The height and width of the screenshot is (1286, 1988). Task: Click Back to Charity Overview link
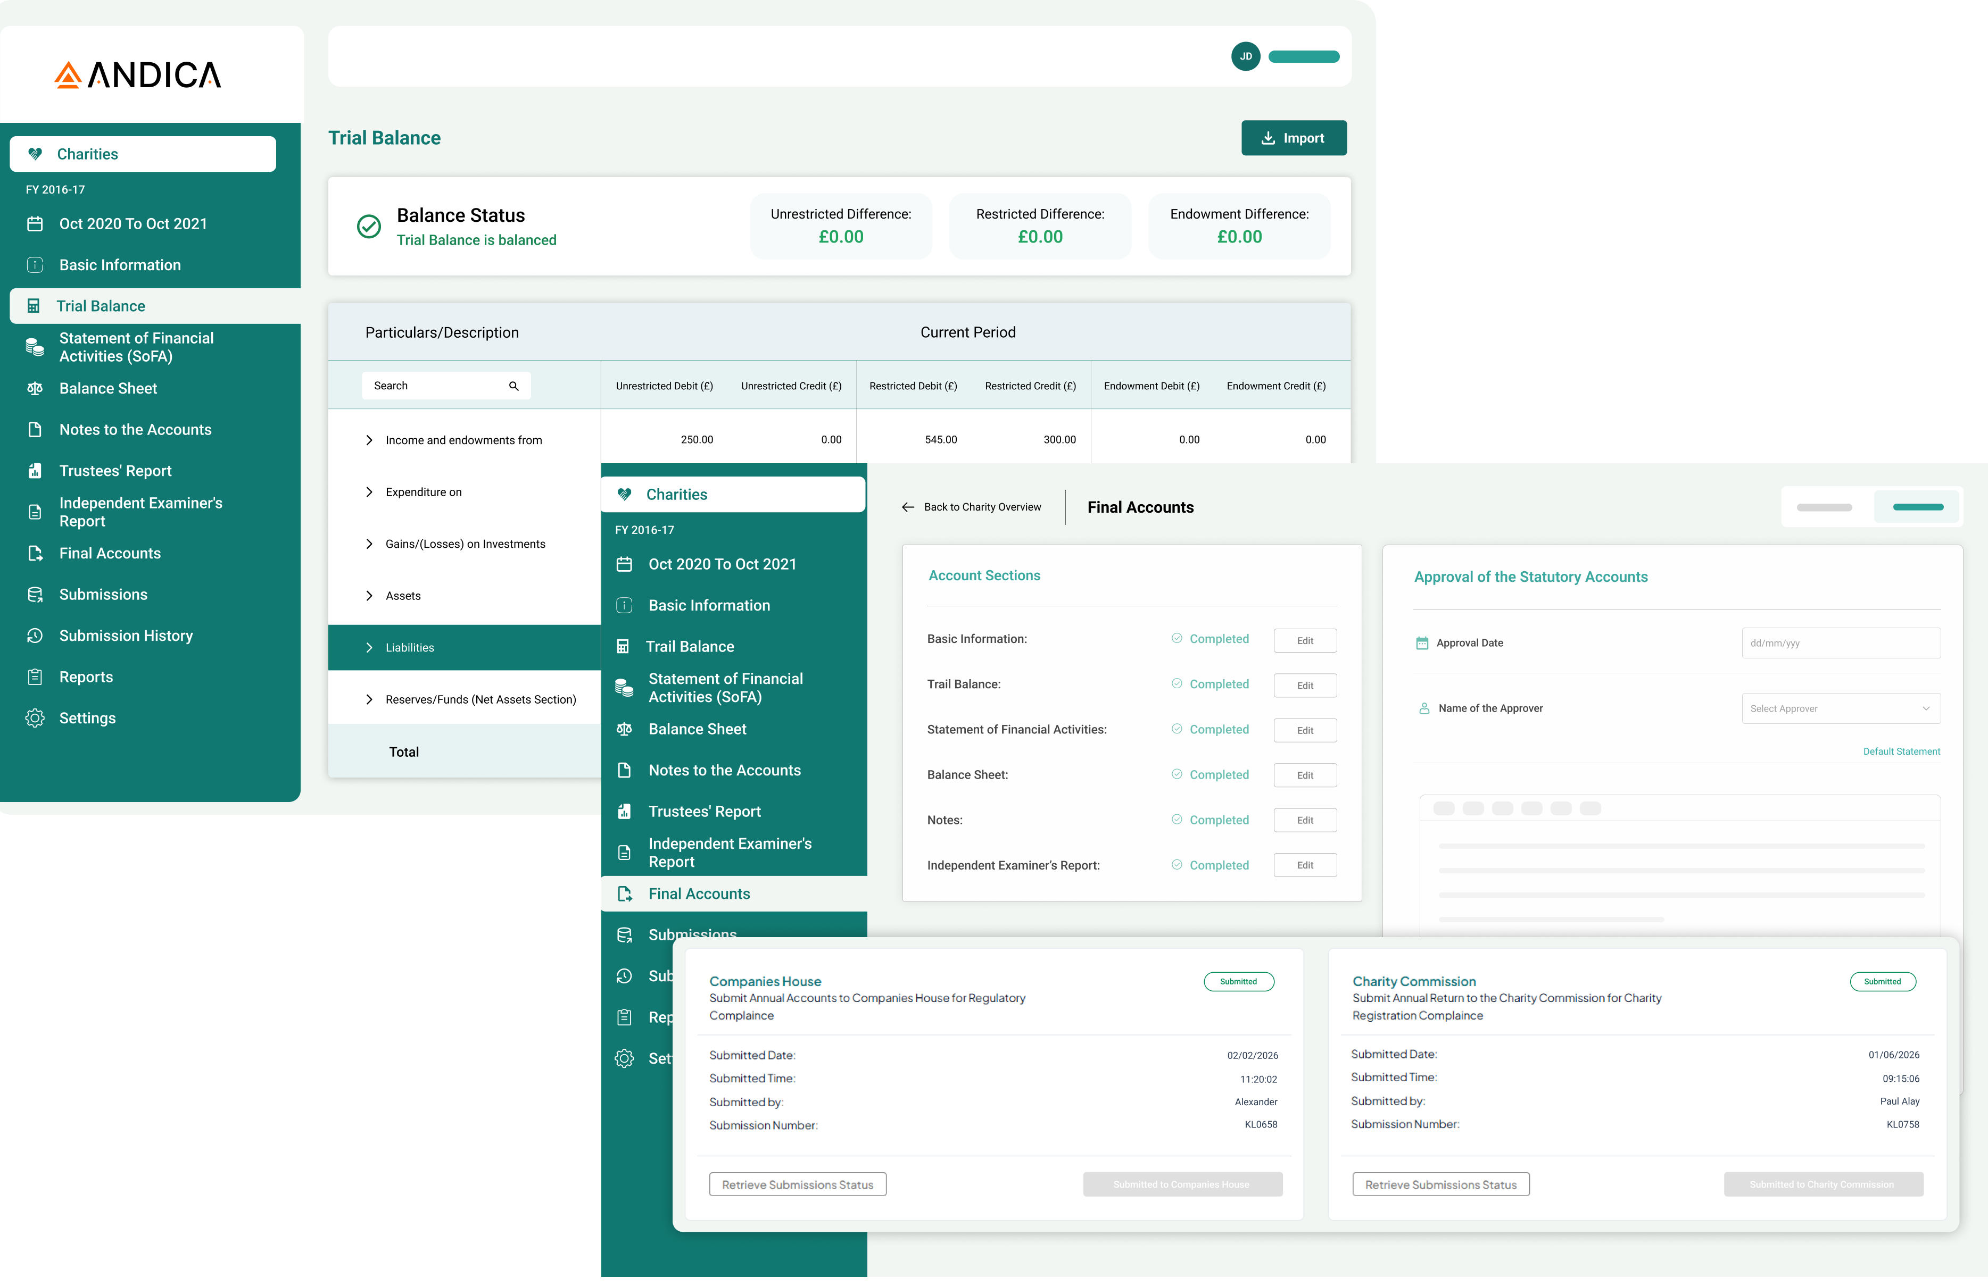pyautogui.click(x=983, y=508)
